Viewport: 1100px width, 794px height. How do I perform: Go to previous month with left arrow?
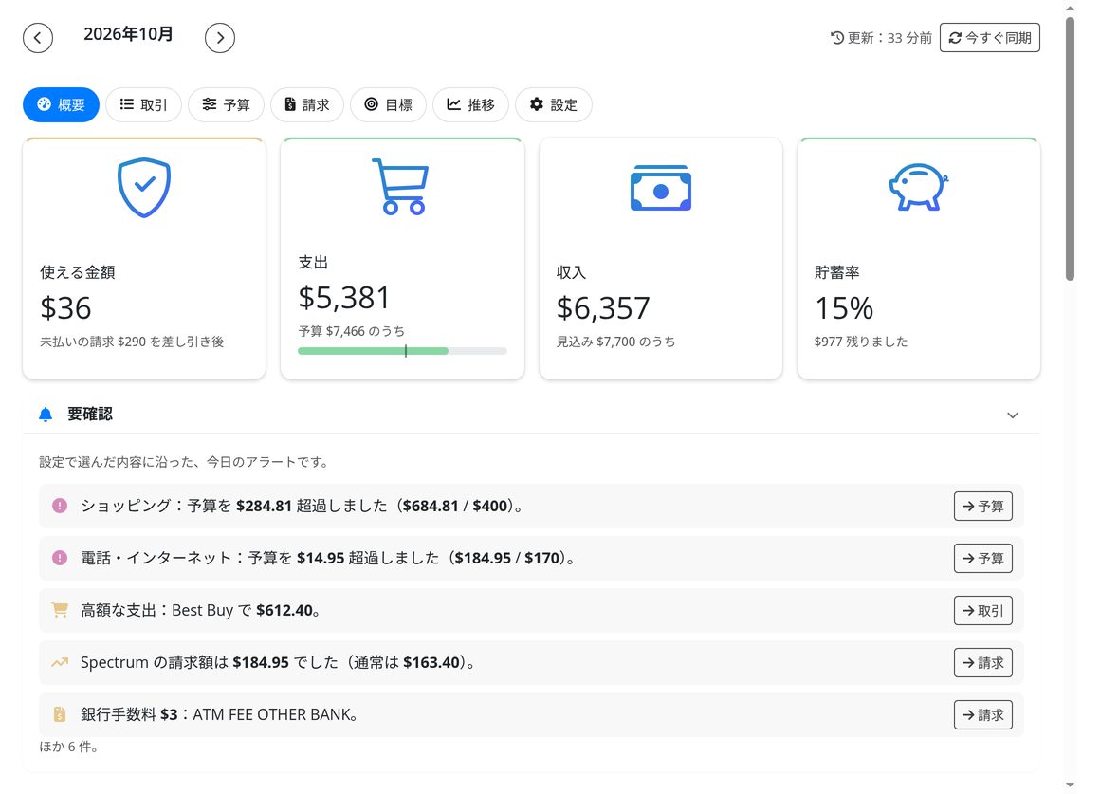[x=38, y=38]
